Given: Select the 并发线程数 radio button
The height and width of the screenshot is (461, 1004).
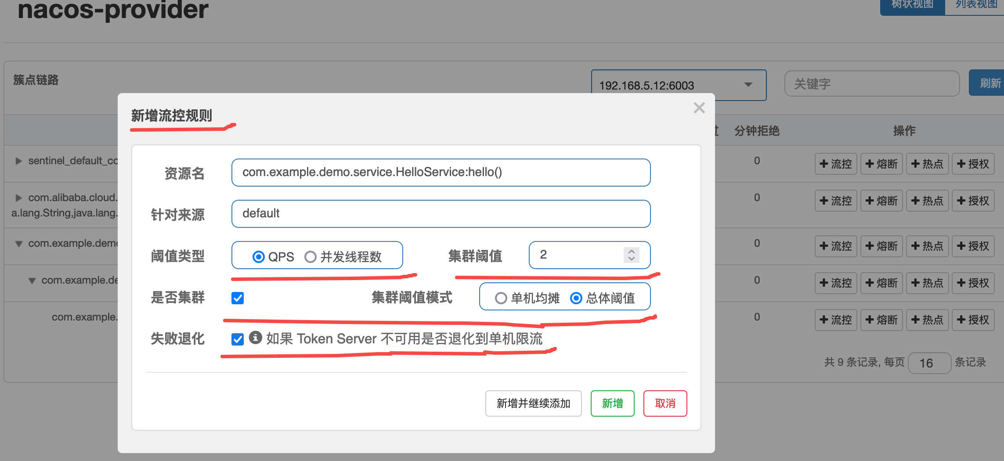Looking at the screenshot, I should [311, 257].
